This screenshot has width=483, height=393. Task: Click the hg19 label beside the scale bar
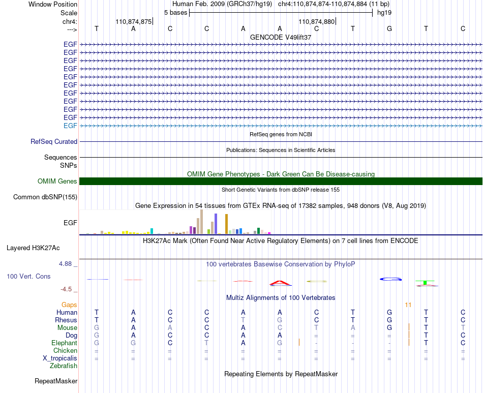[384, 13]
